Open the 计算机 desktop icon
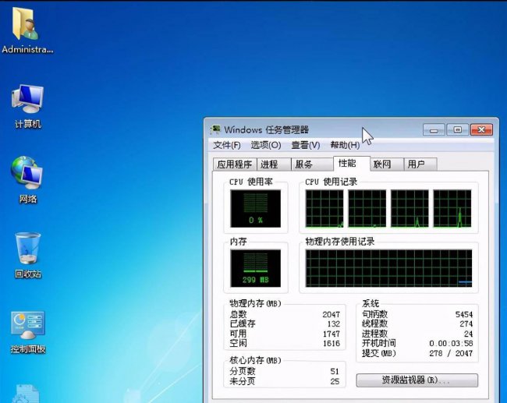Screen dimensions: 507x403 [x=27, y=106]
